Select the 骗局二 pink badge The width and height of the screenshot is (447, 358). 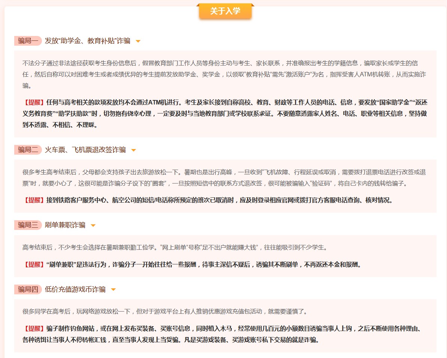[28, 150]
